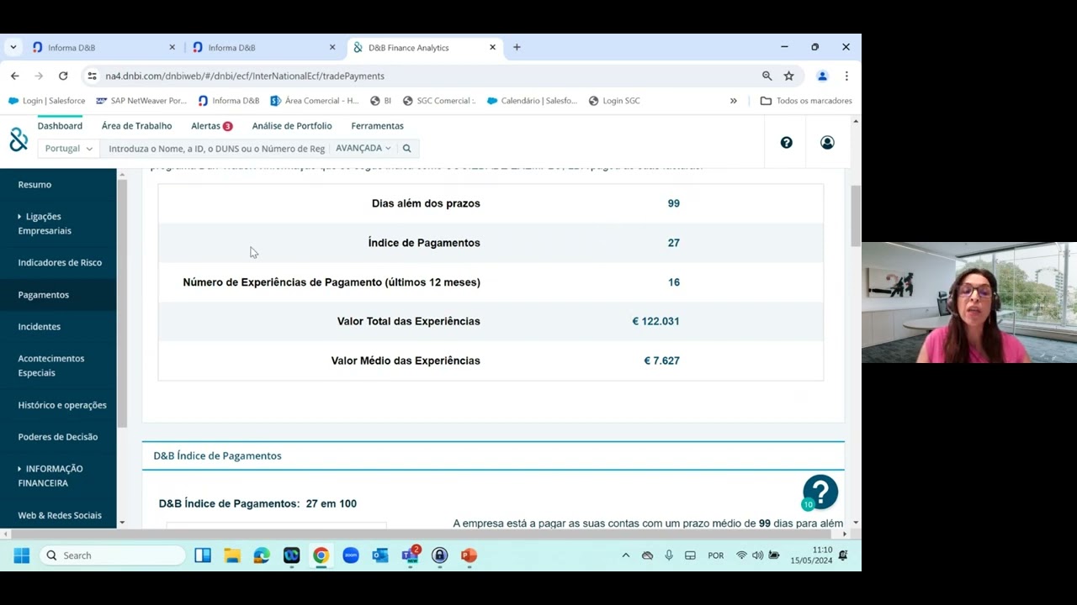This screenshot has height=605, width=1077.
Task: Switch to second Informa D&B browser tab
Action: point(263,47)
